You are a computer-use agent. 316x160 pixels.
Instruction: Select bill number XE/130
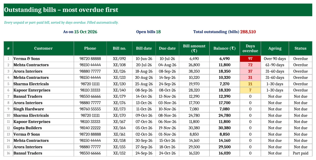[x=120, y=84]
